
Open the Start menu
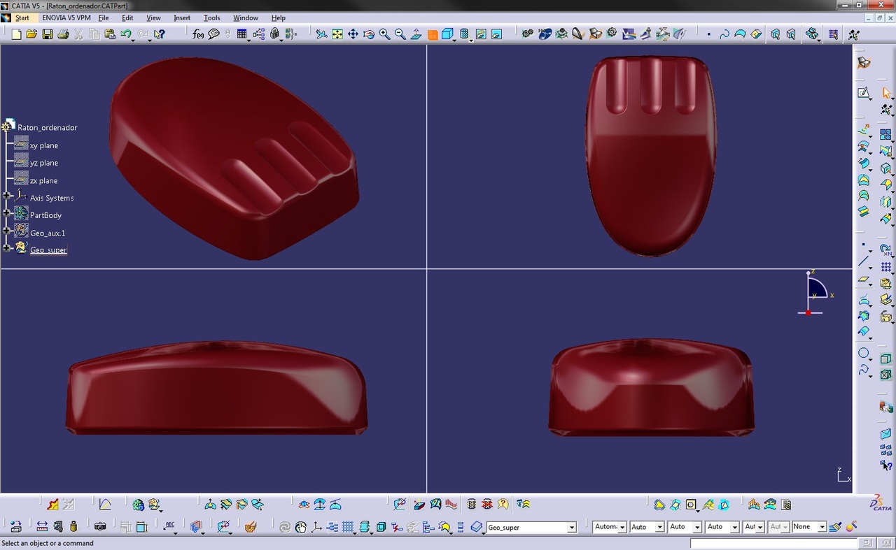pos(22,17)
